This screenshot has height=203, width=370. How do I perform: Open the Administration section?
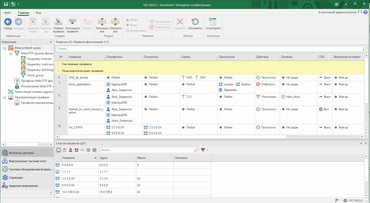[x=23, y=186]
